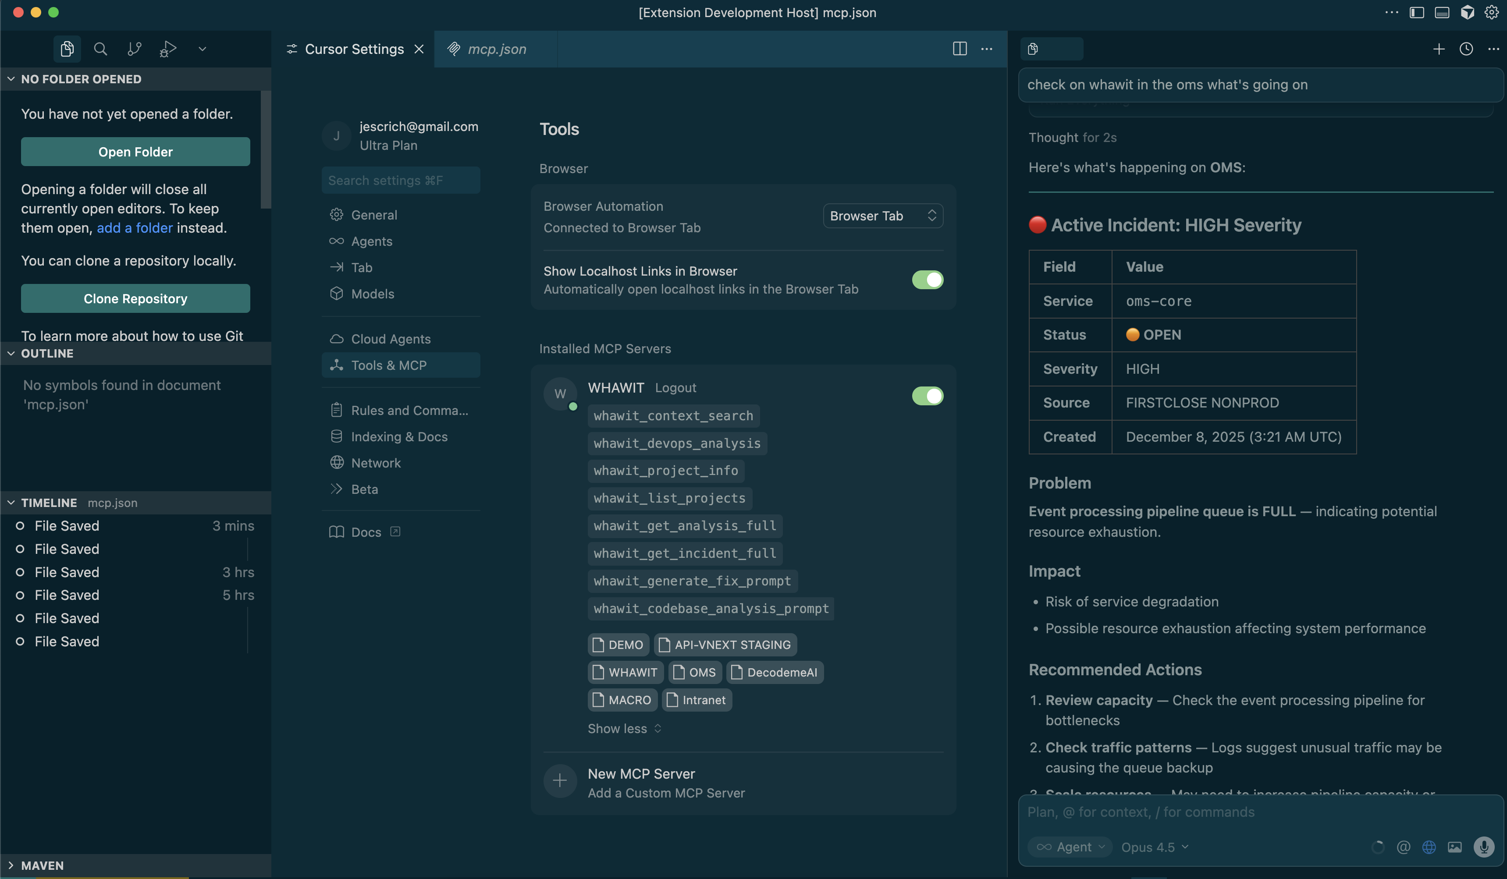Start a new chat with the plus icon
Screen dimensions: 1507x879
tap(1439, 49)
